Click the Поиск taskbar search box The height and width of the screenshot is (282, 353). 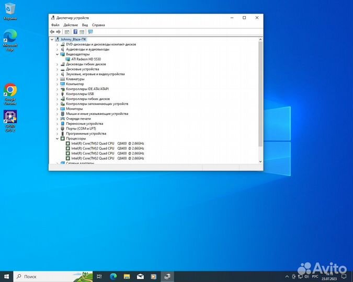[x=53, y=277]
